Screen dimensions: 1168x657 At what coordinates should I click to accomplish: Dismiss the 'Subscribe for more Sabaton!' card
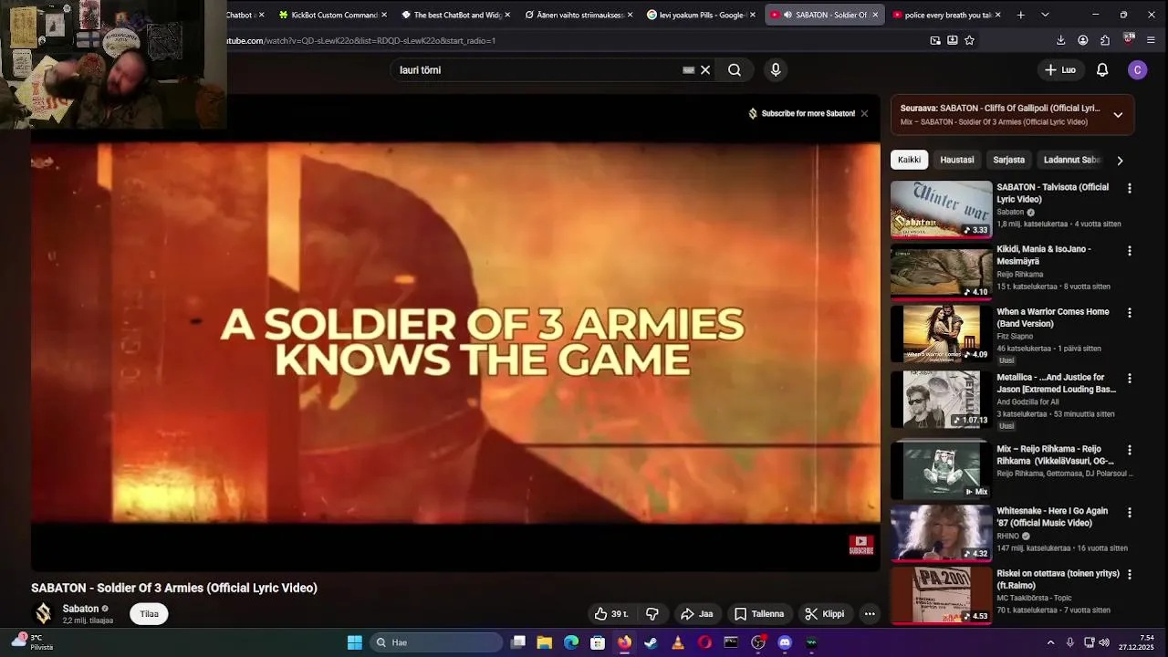(864, 114)
